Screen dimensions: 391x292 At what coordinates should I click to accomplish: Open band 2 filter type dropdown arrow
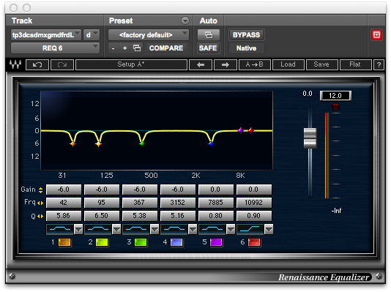tap(116, 229)
